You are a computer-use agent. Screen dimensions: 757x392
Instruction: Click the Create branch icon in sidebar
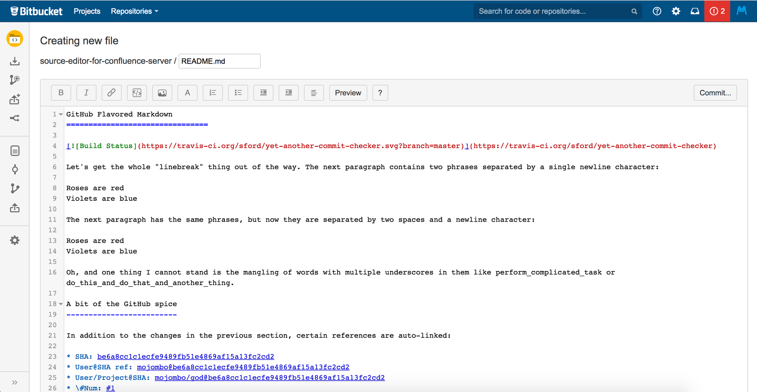[15, 80]
